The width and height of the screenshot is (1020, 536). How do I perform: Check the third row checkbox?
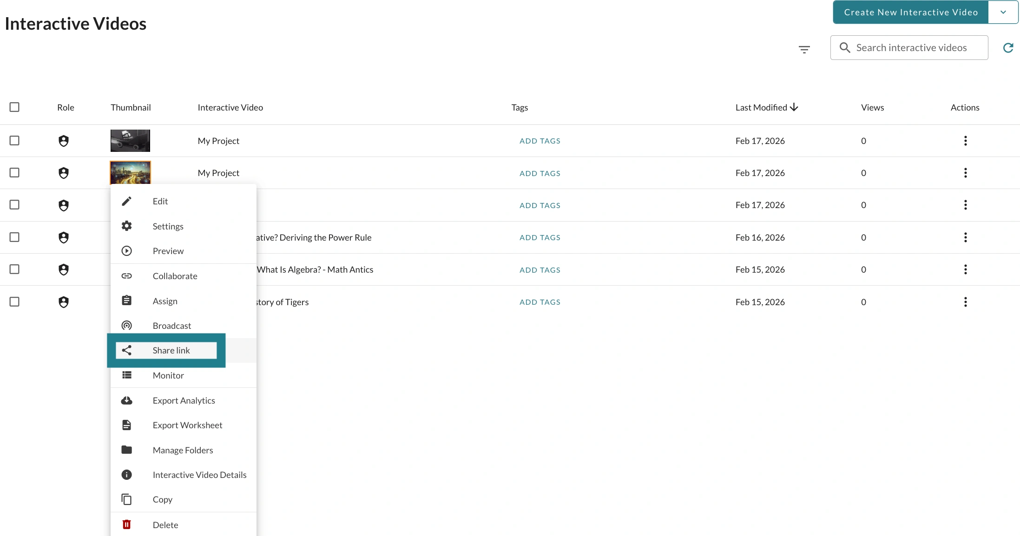coord(14,204)
